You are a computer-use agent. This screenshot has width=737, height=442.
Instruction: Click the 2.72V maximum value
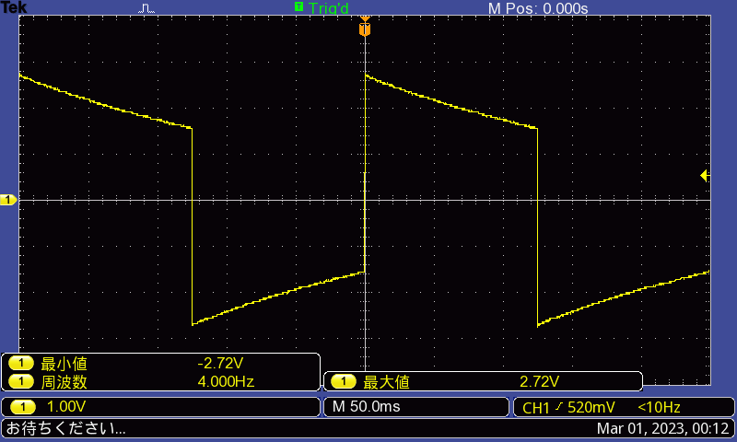pyautogui.click(x=540, y=381)
